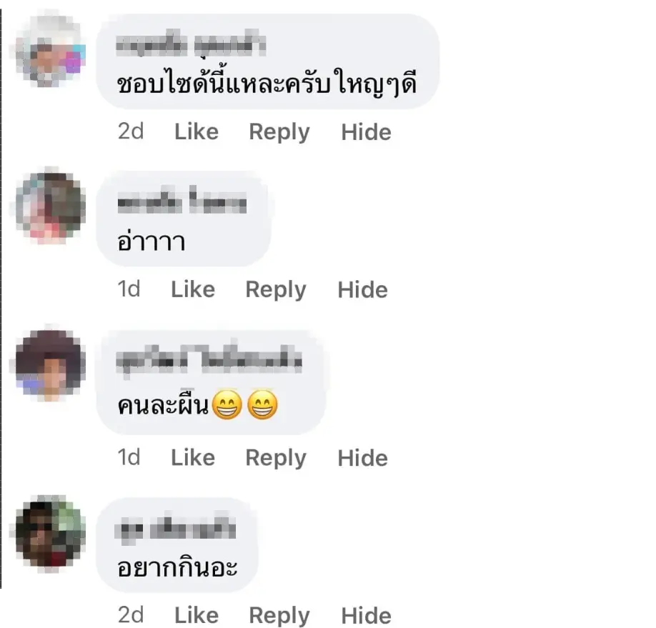Hide the อยากกินอะ comment
The width and height of the screenshot is (656, 628).
[x=366, y=615]
